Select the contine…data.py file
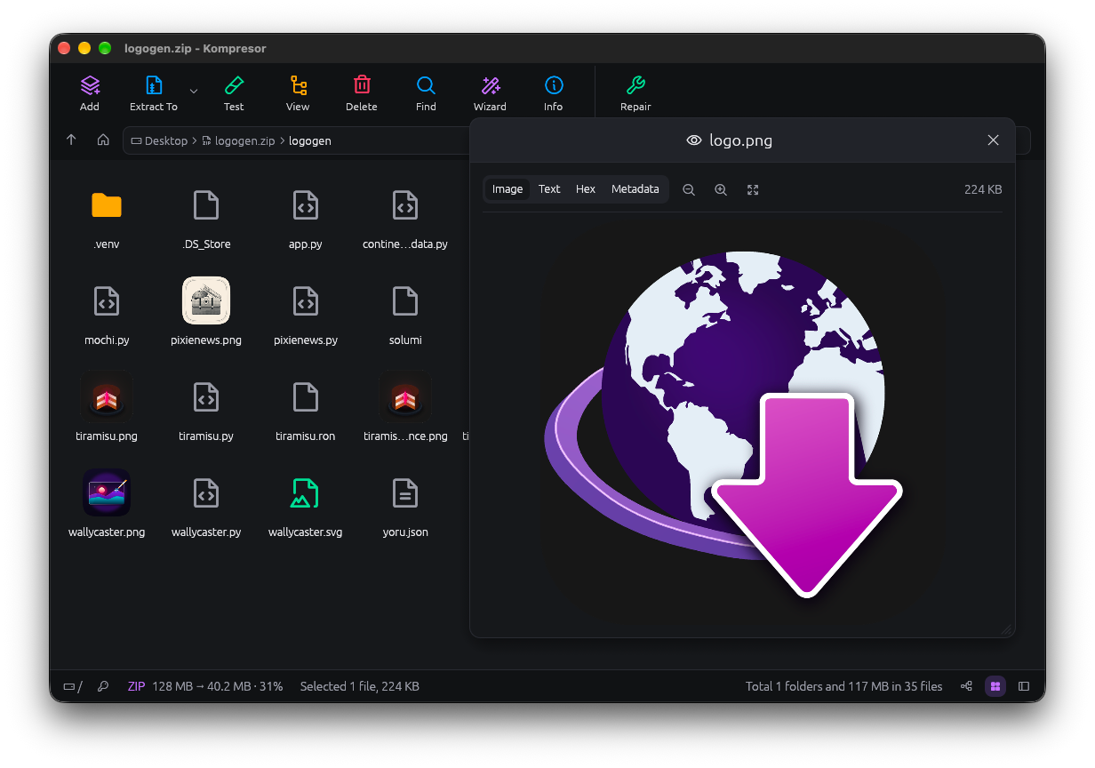The width and height of the screenshot is (1095, 768). pyautogui.click(x=405, y=217)
